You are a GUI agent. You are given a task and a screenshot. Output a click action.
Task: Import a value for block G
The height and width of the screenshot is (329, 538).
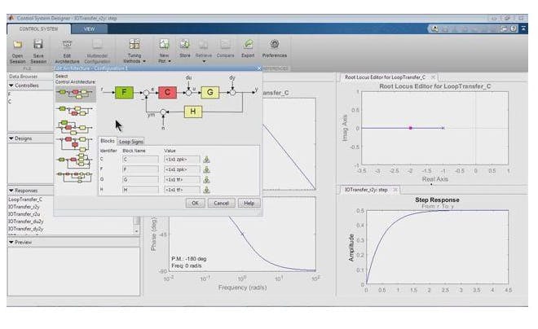coord(206,180)
